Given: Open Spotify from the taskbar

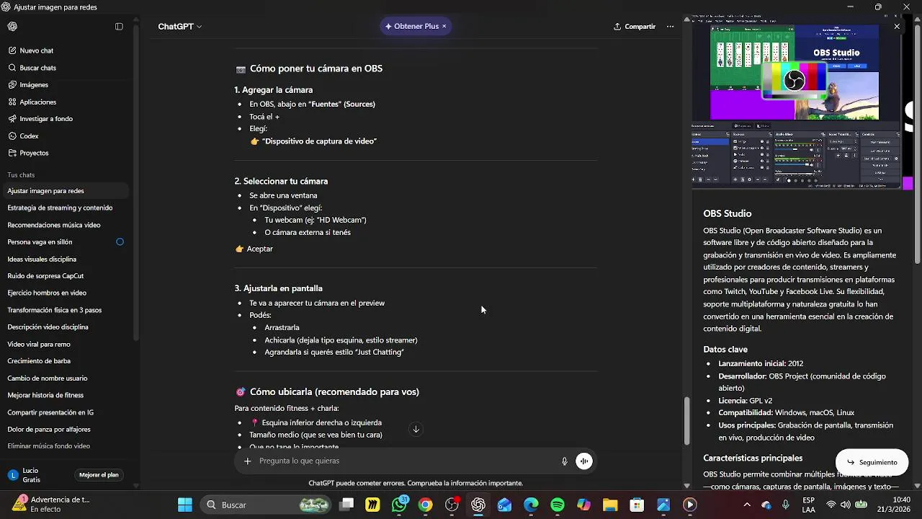Looking at the screenshot, I should (558, 505).
